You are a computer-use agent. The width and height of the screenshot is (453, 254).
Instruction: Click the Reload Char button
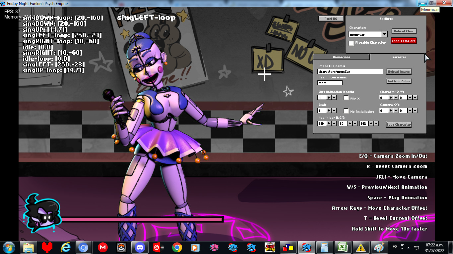(404, 31)
